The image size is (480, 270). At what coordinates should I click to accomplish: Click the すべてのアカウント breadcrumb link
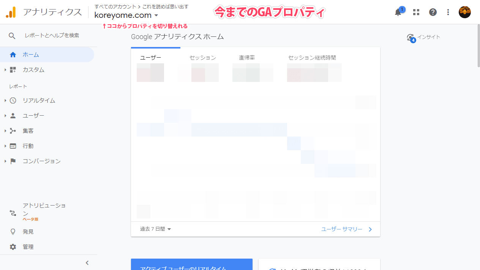click(115, 6)
